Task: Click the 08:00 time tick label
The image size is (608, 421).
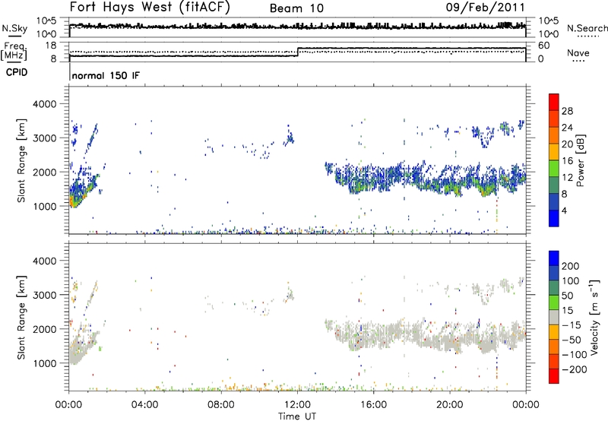Action: pos(221,405)
